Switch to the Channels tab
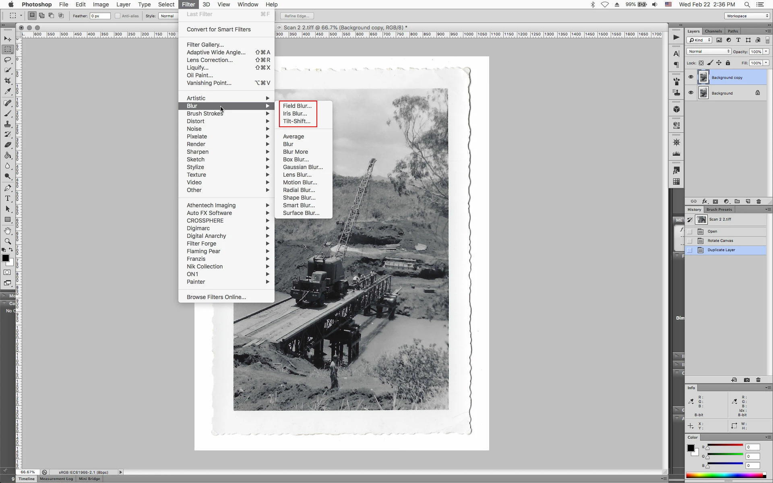The height and width of the screenshot is (483, 773). (x=713, y=31)
